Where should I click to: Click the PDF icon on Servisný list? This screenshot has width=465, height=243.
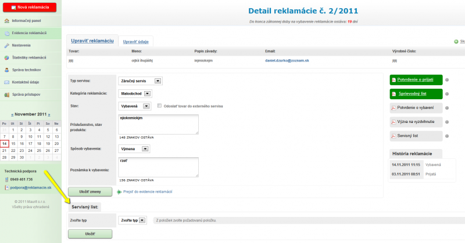(x=393, y=136)
